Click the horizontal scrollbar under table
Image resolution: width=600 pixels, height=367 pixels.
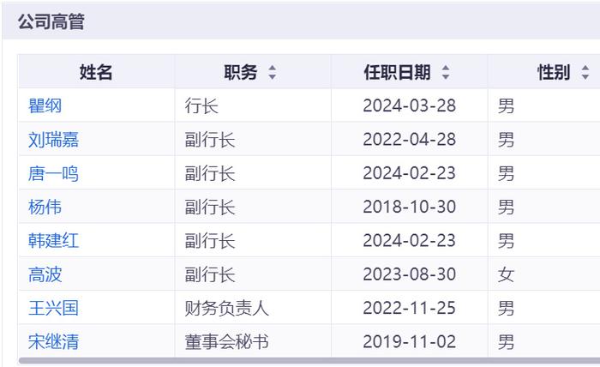coord(309,362)
